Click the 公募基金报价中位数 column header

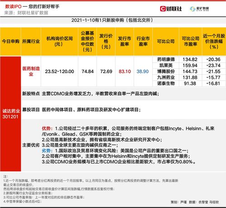coord(87,41)
